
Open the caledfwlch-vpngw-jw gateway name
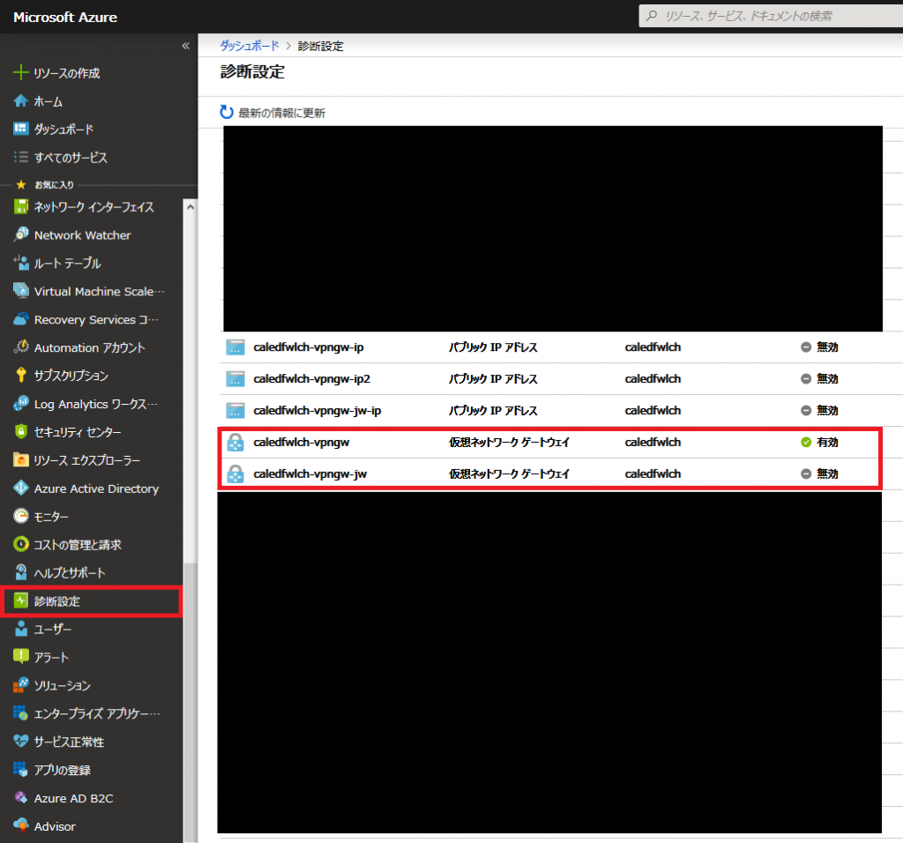pos(310,474)
